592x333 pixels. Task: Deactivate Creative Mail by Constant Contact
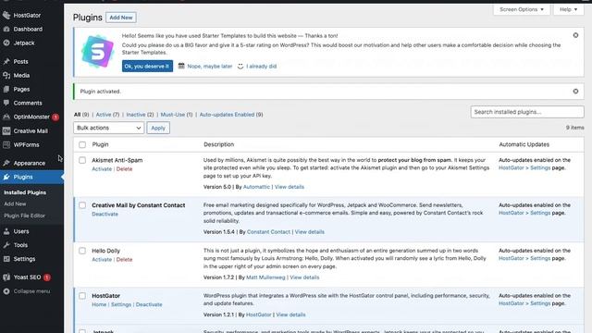click(105, 214)
